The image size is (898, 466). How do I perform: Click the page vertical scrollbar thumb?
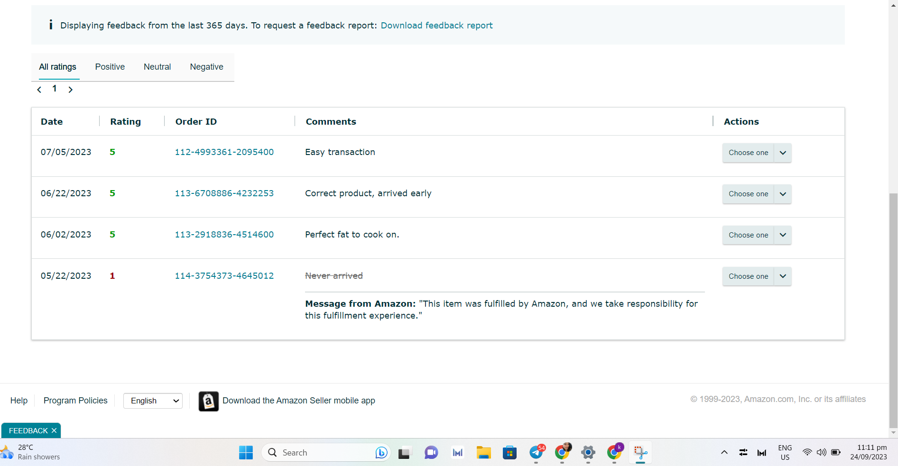(893, 311)
